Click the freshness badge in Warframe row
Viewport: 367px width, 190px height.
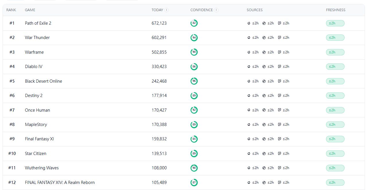point(335,52)
